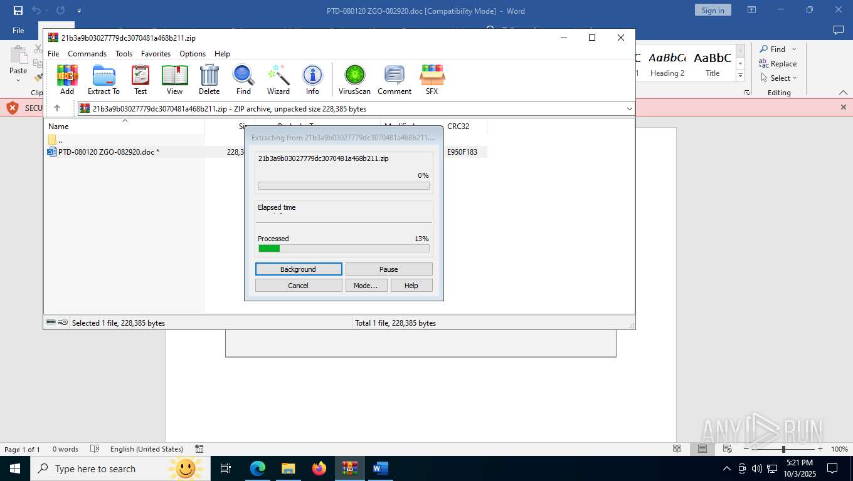This screenshot has height=481, width=853.
Task: Click Replace in Editing group
Action: point(778,63)
